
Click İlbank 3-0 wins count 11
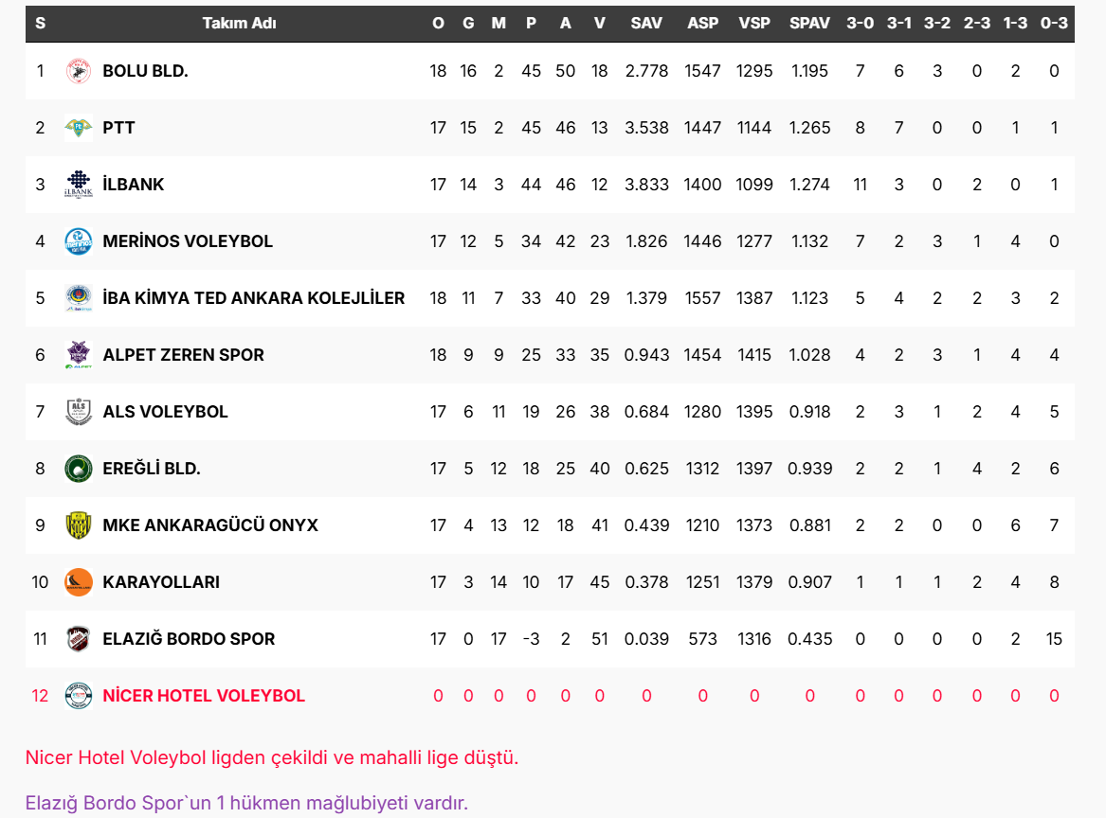point(860,185)
